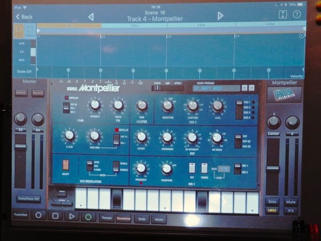
Task: Click the KB Track knob
Action: point(217,138)
